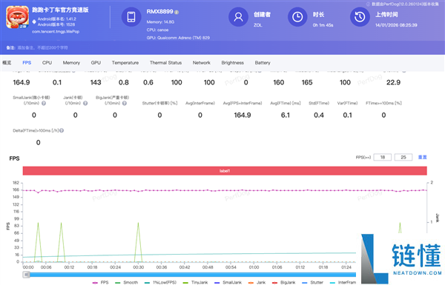Click the Stutter(卡顿率) [%] label
The height and width of the screenshot is (285, 445).
[159, 103]
